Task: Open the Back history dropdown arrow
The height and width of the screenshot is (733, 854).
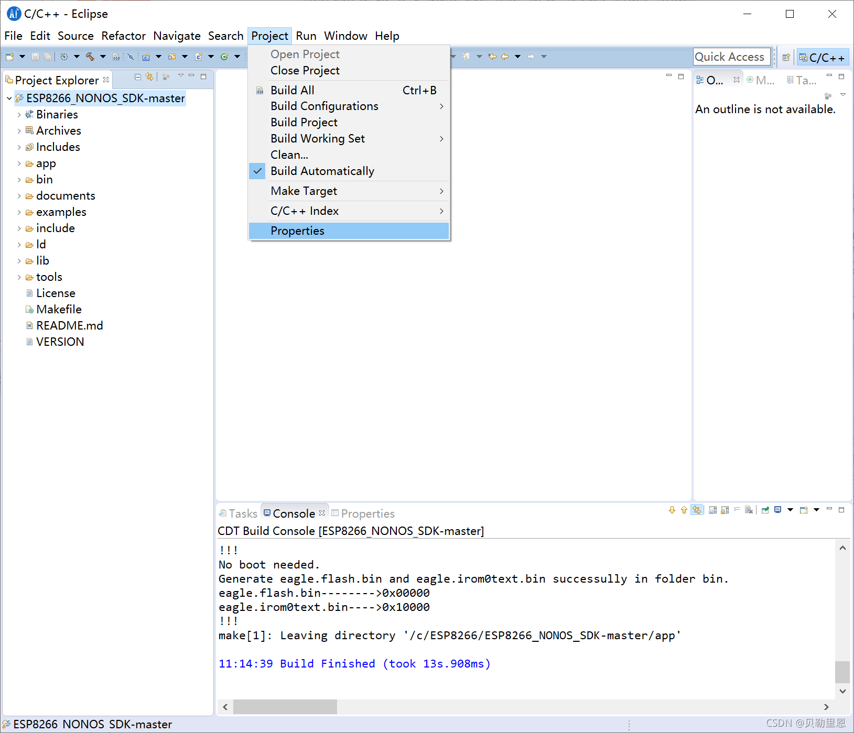Action: 517,57
